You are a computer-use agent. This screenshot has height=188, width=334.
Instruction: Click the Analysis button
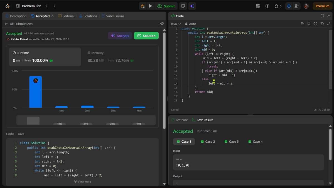click(120, 36)
